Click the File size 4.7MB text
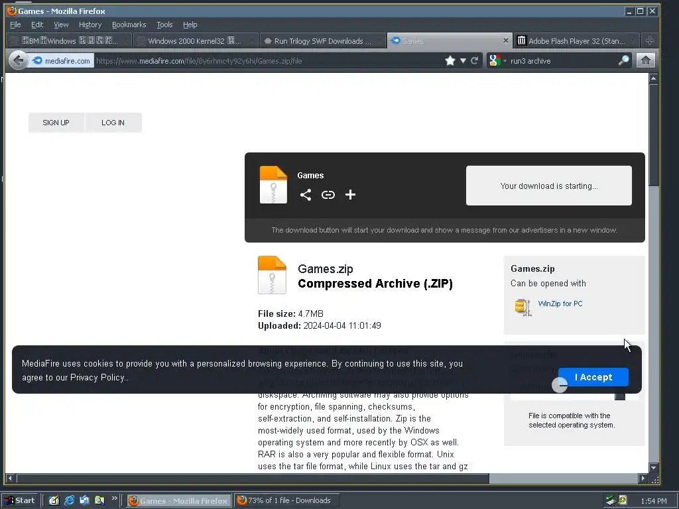679x509 pixels. point(290,313)
